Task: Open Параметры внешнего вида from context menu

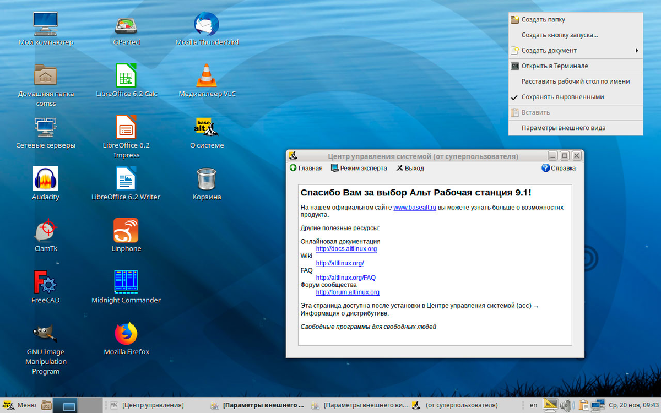Action: pos(576,128)
